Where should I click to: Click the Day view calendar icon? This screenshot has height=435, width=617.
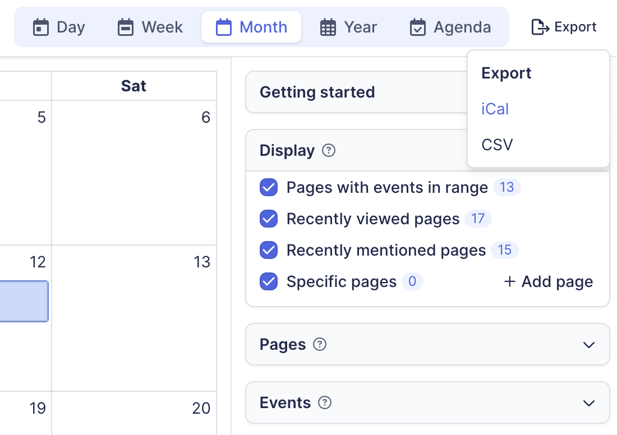[41, 27]
